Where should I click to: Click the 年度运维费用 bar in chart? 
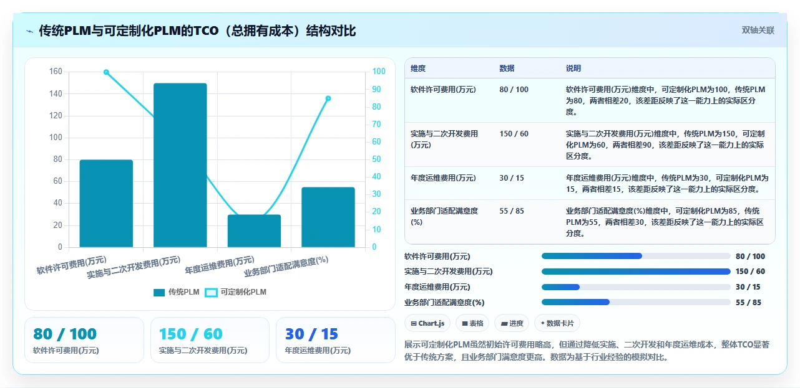pos(254,231)
